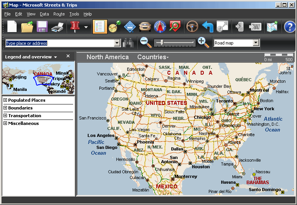Viewport: 297px width, 205px height.
Task: Click the Havana label on the map
Action: click(228, 182)
